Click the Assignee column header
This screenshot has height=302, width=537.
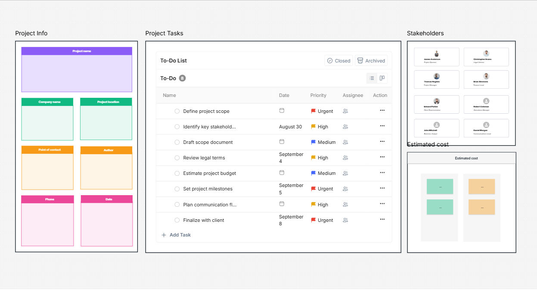[353, 95]
